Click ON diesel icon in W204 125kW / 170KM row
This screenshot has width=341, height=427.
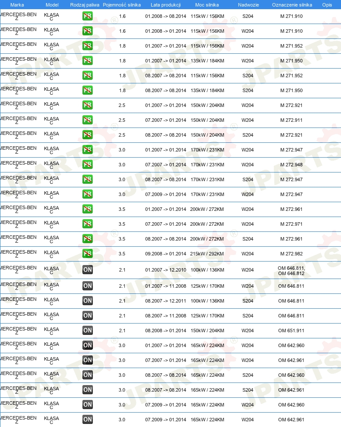click(x=88, y=286)
